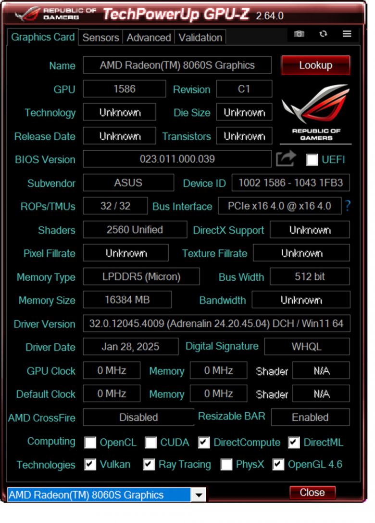Click the Default Clock 0 MHz value
This screenshot has height=523, width=375.
pos(112,393)
